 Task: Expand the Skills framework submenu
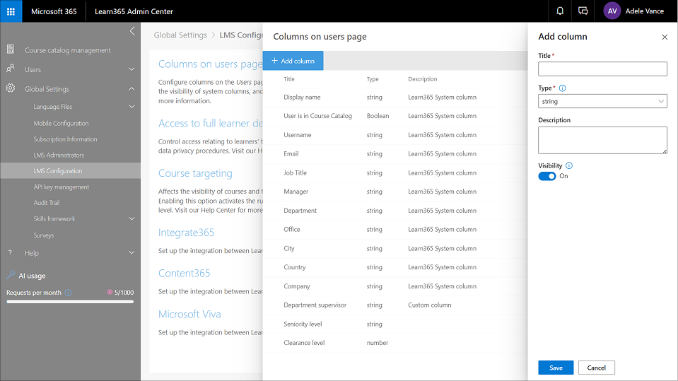click(131, 219)
